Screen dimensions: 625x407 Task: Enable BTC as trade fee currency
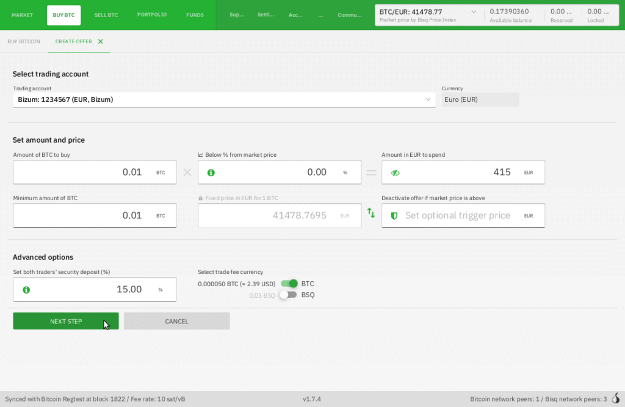coord(289,283)
